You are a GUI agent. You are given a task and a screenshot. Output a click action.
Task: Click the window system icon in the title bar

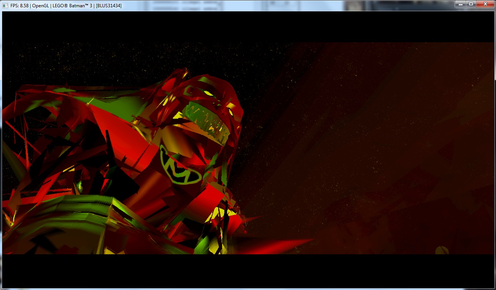(x=5, y=5)
